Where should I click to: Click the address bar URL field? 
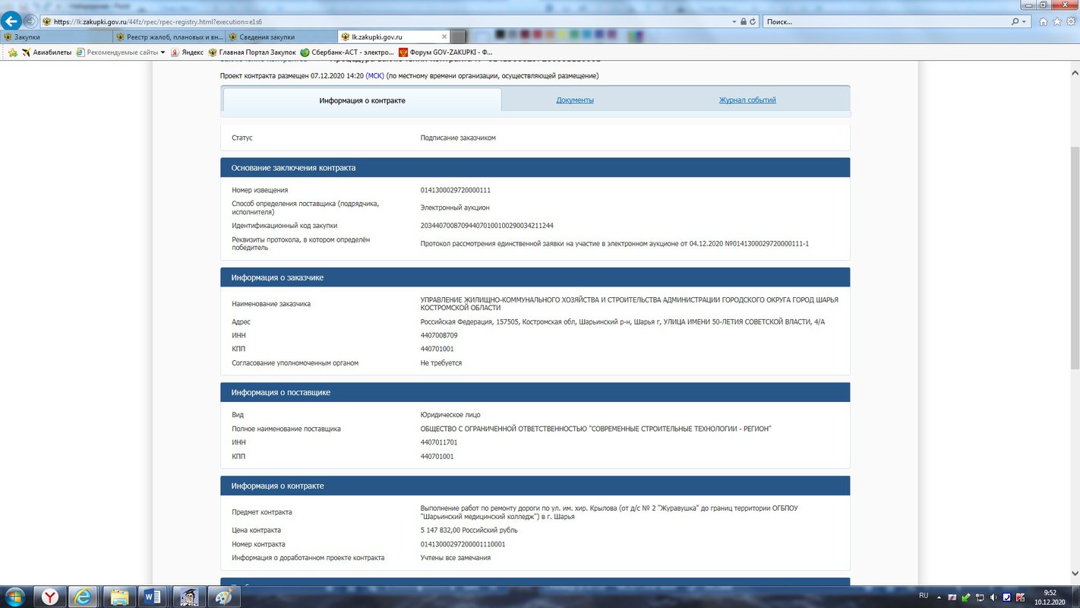(387, 22)
